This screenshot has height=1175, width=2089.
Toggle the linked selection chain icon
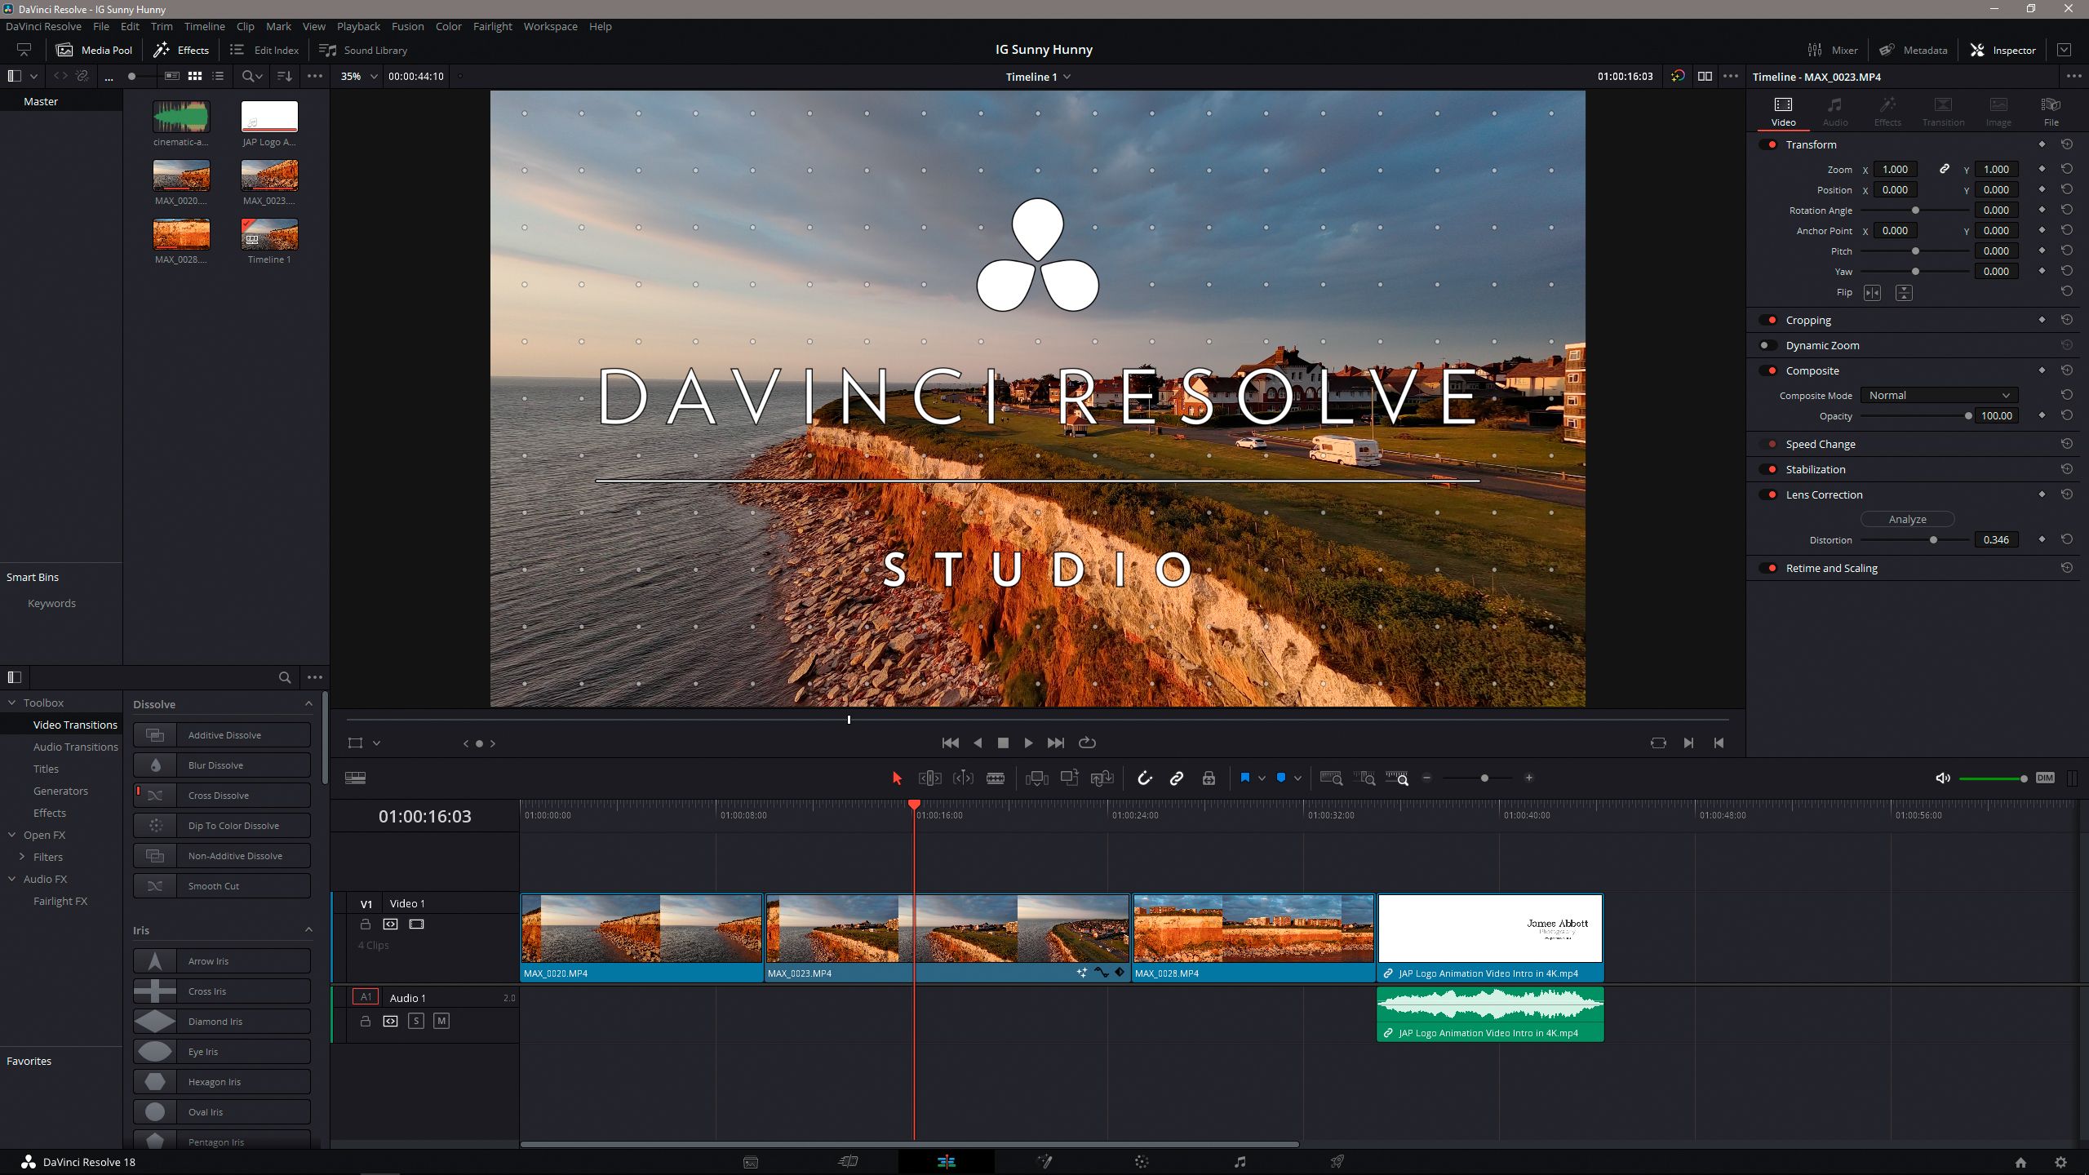(1176, 778)
